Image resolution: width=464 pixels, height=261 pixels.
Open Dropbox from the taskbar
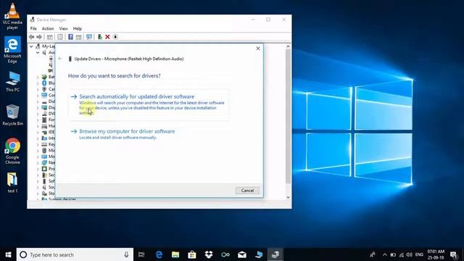point(209,254)
